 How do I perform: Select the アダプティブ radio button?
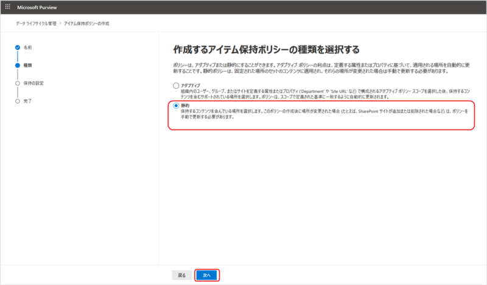177,86
